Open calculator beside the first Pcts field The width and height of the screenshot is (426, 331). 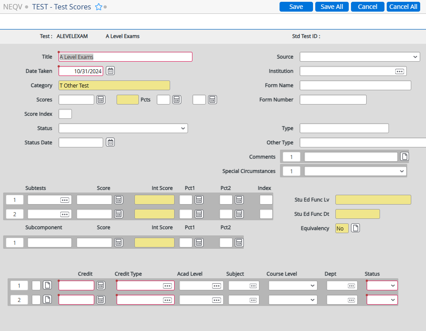[176, 100]
